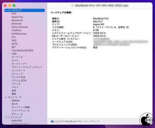
Task: Select Apple Pay in the sidebar
Action: [17, 17]
